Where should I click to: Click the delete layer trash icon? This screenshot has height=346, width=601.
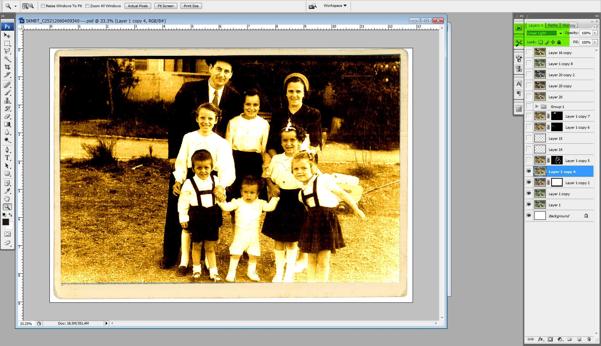[589, 339]
